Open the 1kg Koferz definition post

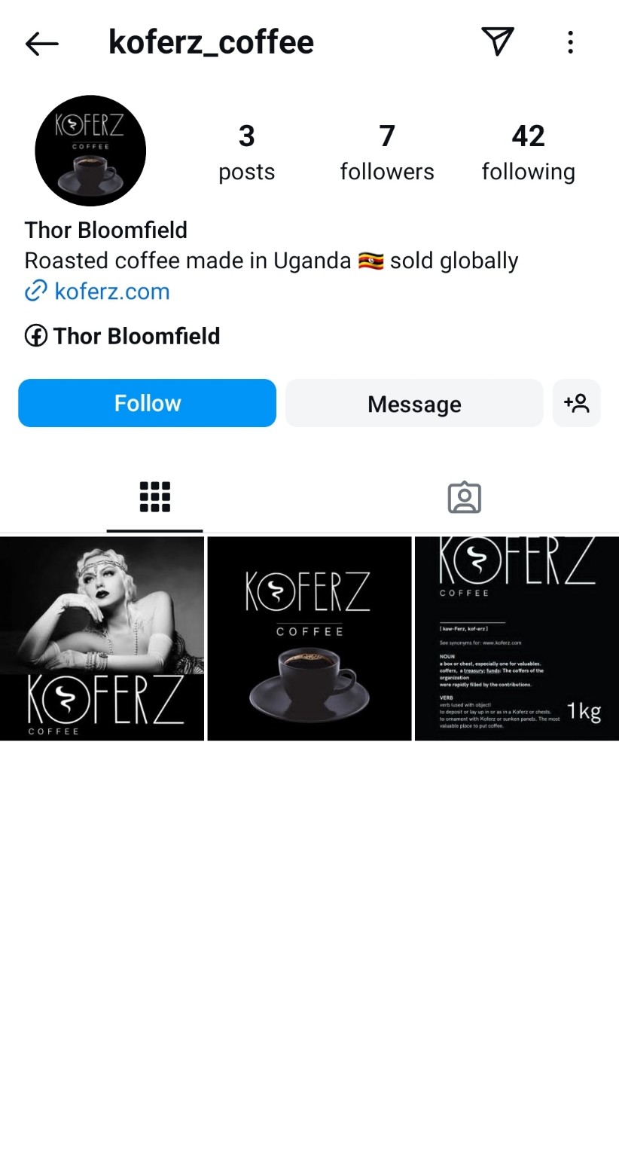click(517, 639)
